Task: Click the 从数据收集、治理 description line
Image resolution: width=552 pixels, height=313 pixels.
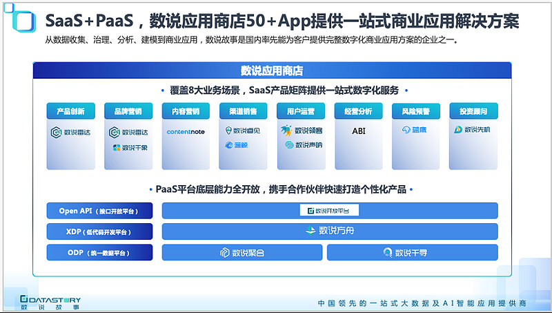Action: (252, 39)
